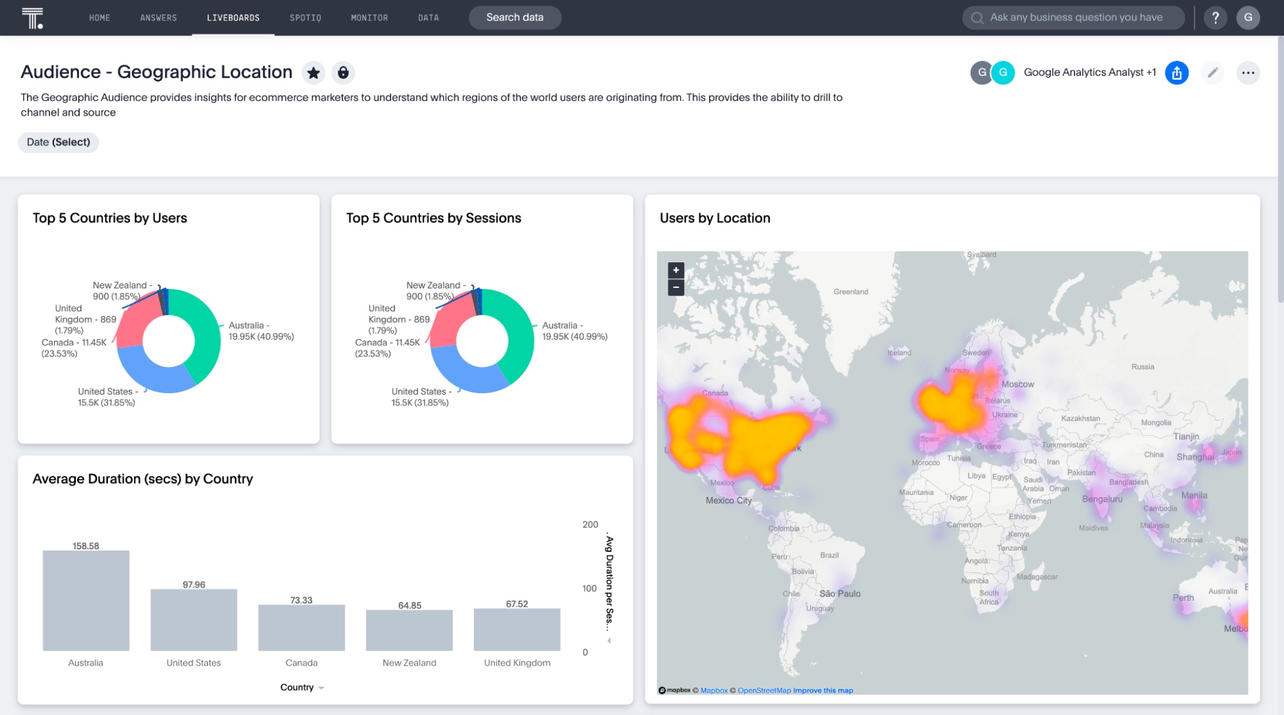Viewport: 1284px width, 715px height.
Task: Open the Data tab
Action: [x=428, y=18]
